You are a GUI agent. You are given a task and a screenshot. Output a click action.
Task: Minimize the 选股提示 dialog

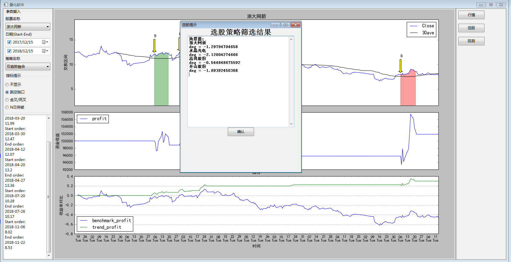(x=275, y=25)
